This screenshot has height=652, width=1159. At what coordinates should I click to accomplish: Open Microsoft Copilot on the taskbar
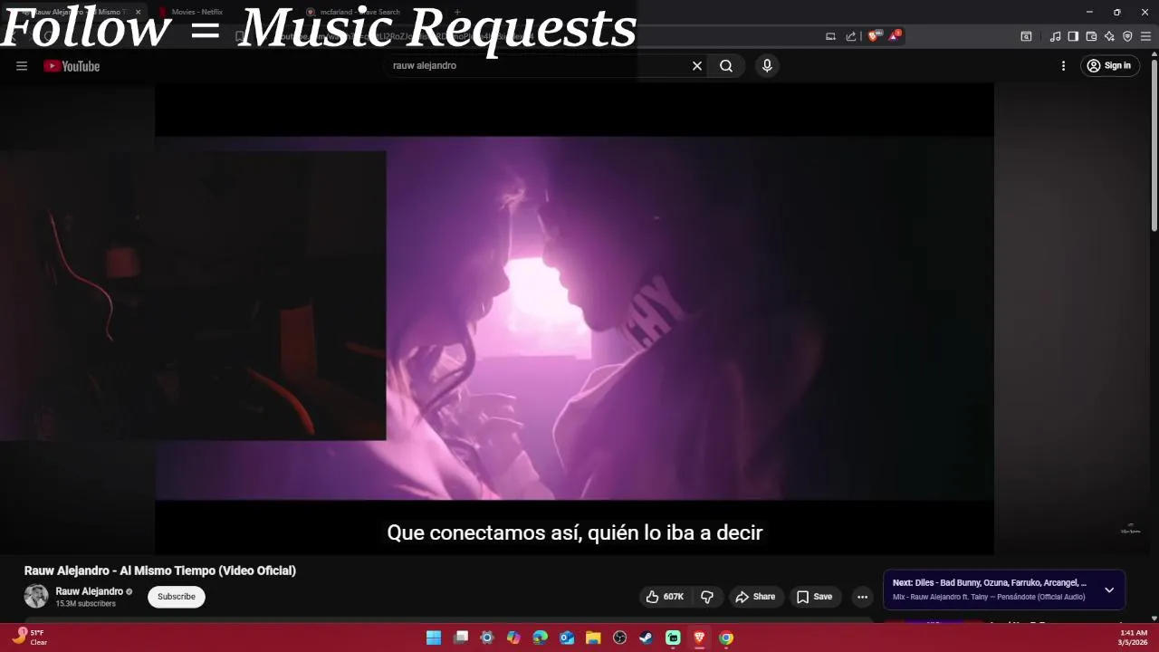(513, 638)
